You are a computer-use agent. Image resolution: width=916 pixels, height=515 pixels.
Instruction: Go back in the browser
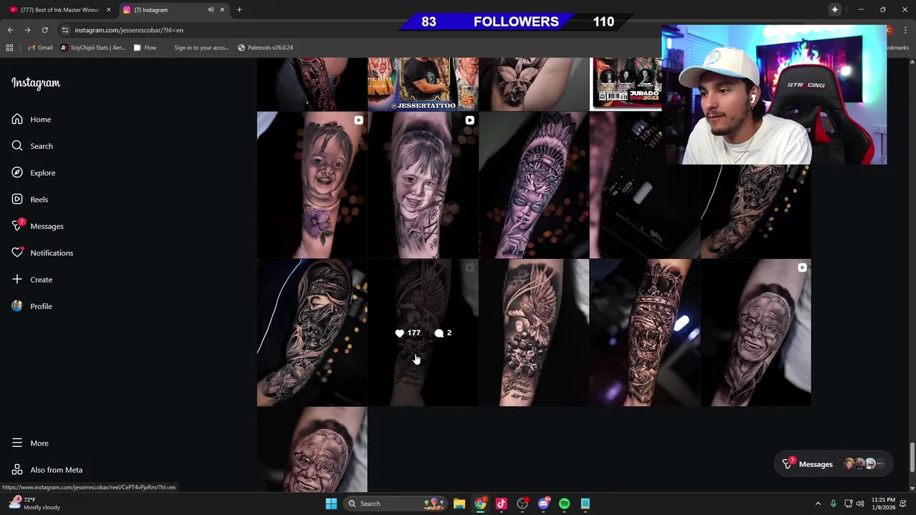tap(10, 30)
